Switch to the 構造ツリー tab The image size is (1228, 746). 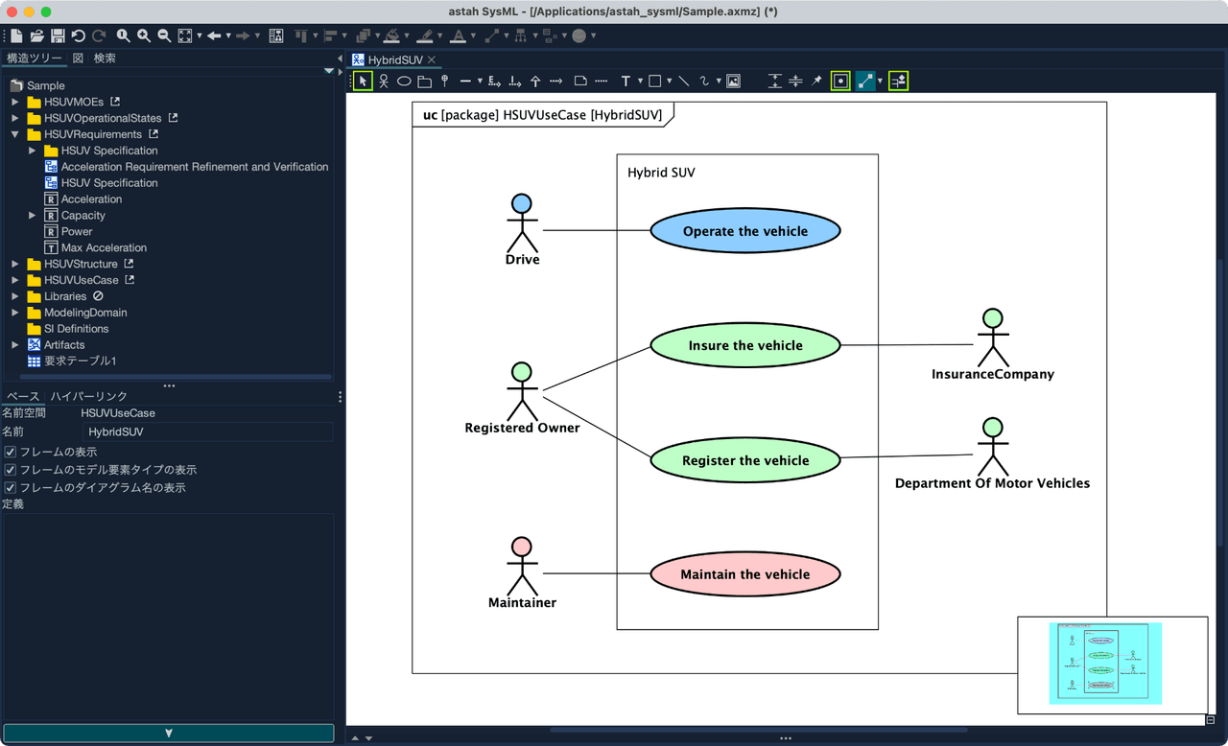[34, 58]
